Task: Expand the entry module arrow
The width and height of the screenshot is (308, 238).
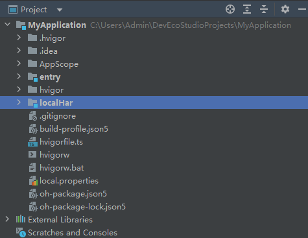Action: point(19,77)
